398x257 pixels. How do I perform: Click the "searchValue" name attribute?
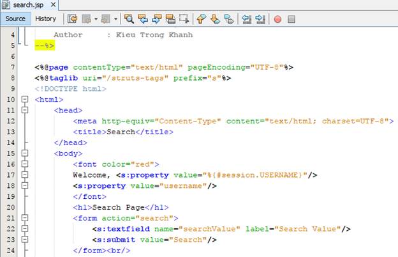(x=209, y=229)
